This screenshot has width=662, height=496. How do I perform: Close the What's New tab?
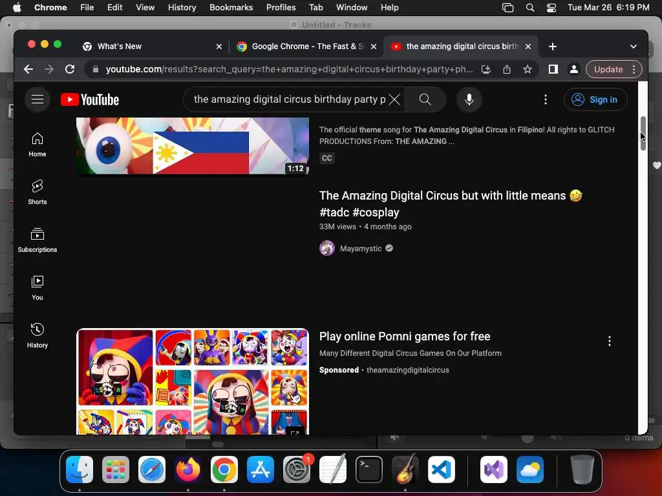coord(219,46)
